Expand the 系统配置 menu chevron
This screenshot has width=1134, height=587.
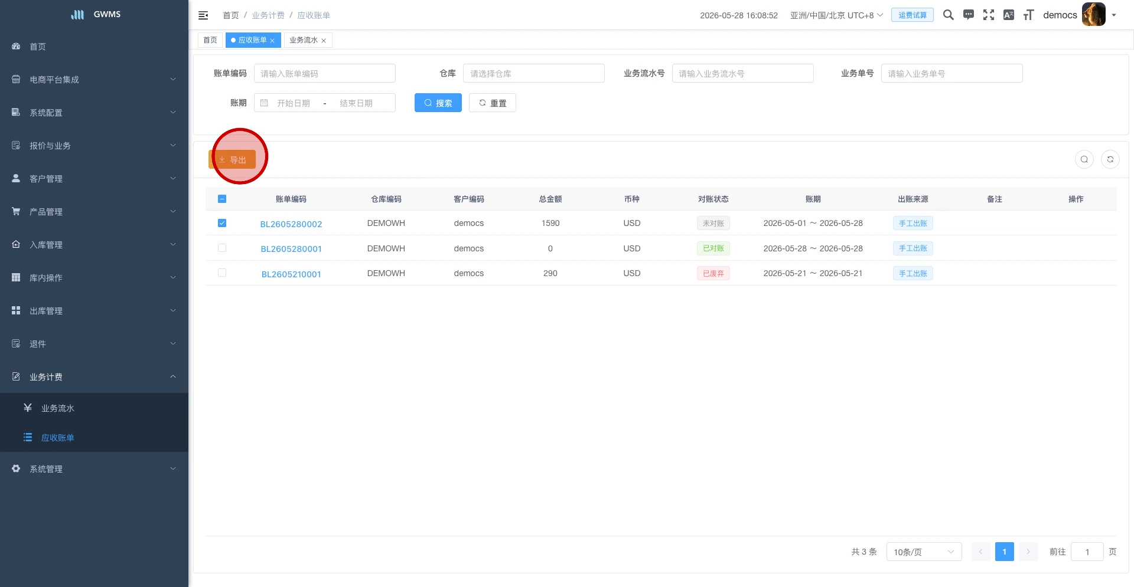pos(173,112)
